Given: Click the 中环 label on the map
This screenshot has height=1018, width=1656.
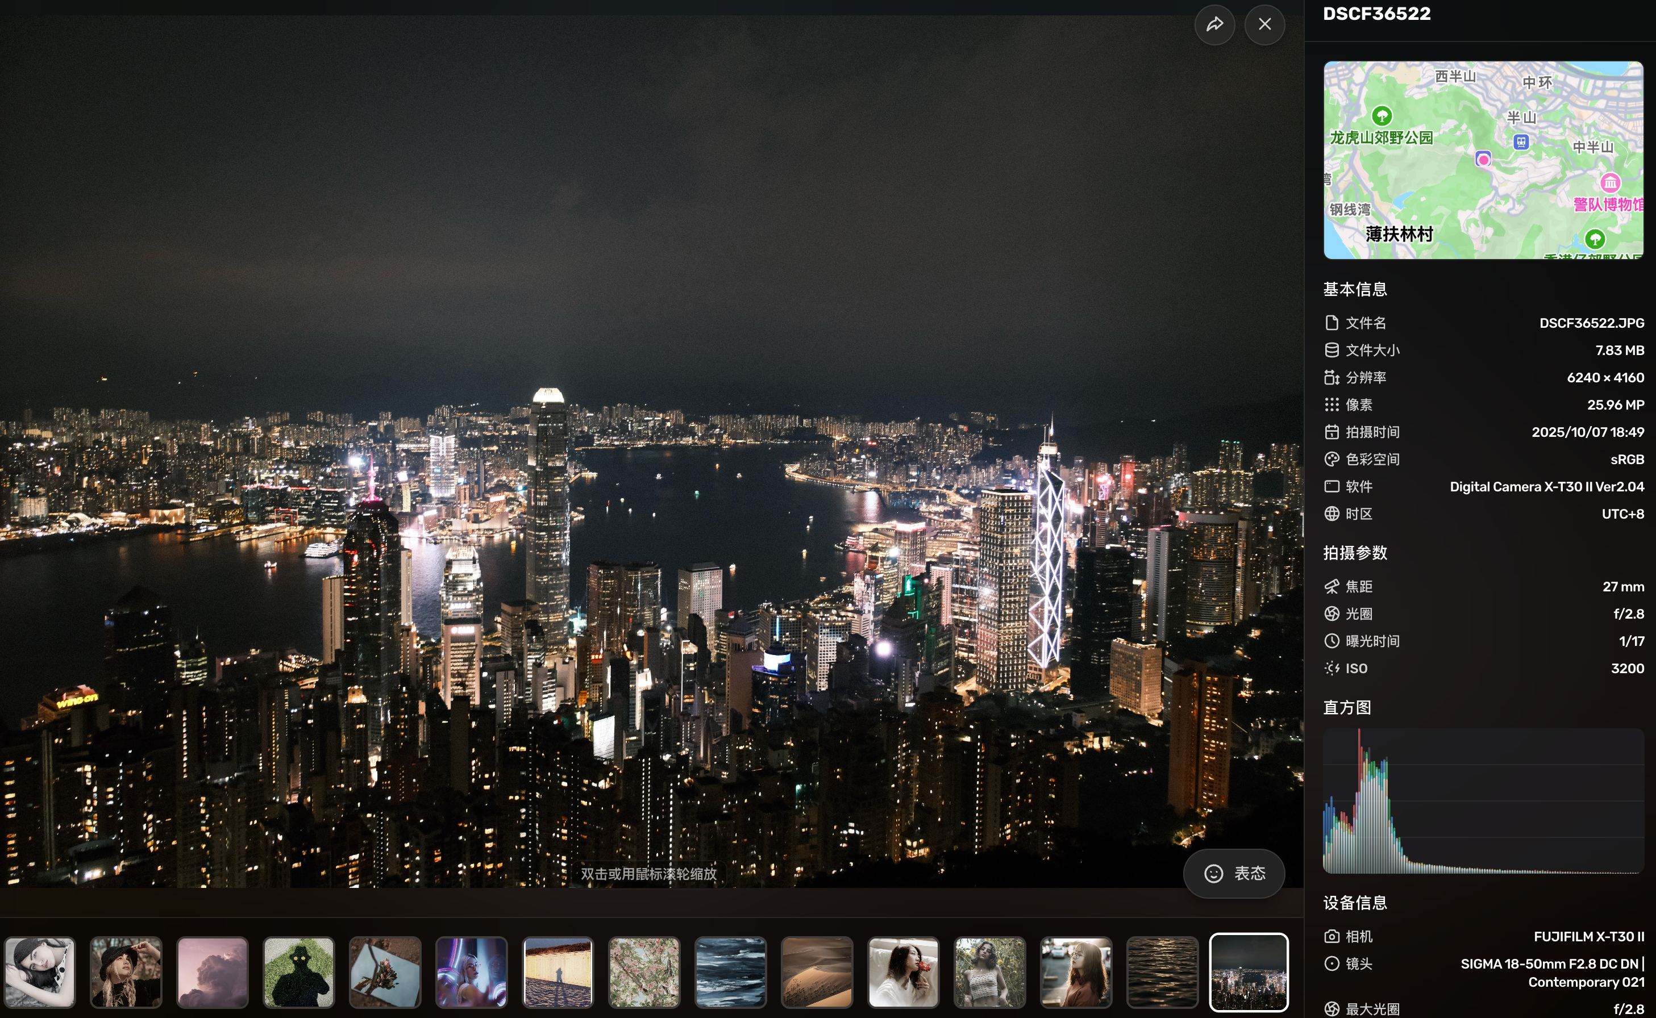Looking at the screenshot, I should click(1537, 82).
